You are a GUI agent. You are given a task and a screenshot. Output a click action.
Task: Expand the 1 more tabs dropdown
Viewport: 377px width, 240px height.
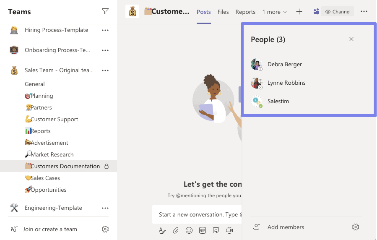tap(274, 12)
